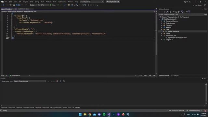This screenshot has width=208, height=117.
Task: Collapse the Data folder
Action: [162, 30]
